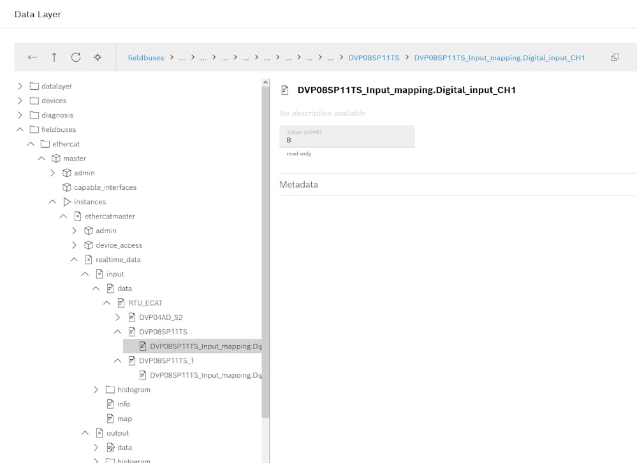This screenshot has width=637, height=463.
Task: Expand the histogram folder under input
Action: (x=96, y=389)
